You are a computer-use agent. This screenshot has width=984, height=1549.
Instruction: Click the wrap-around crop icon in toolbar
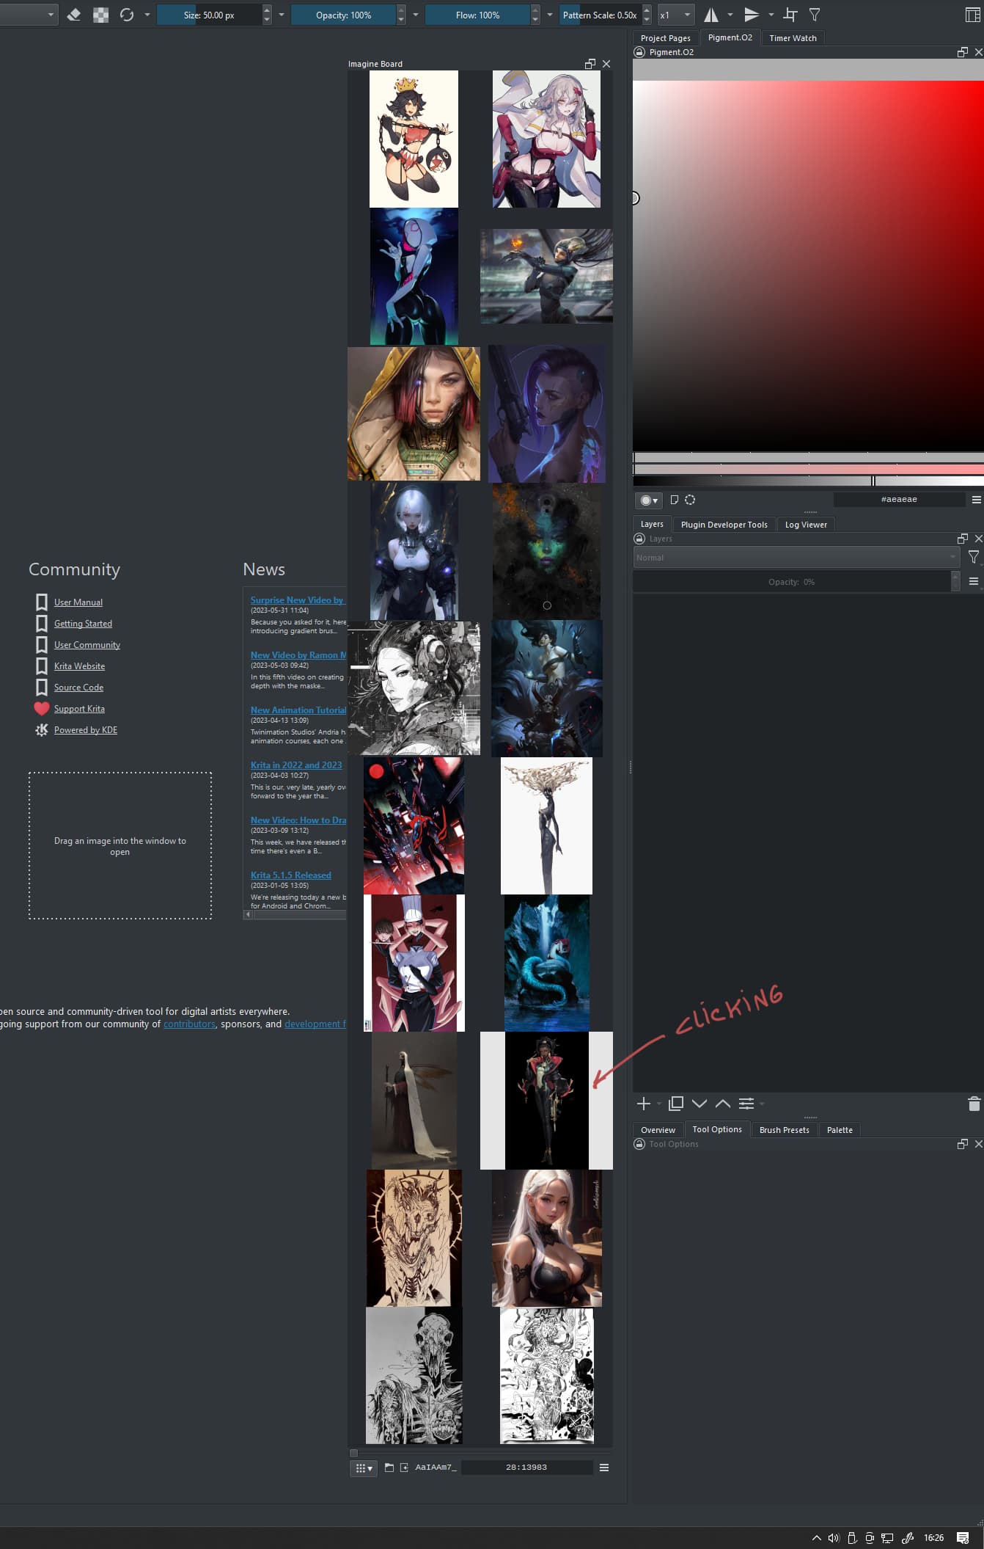(x=790, y=15)
